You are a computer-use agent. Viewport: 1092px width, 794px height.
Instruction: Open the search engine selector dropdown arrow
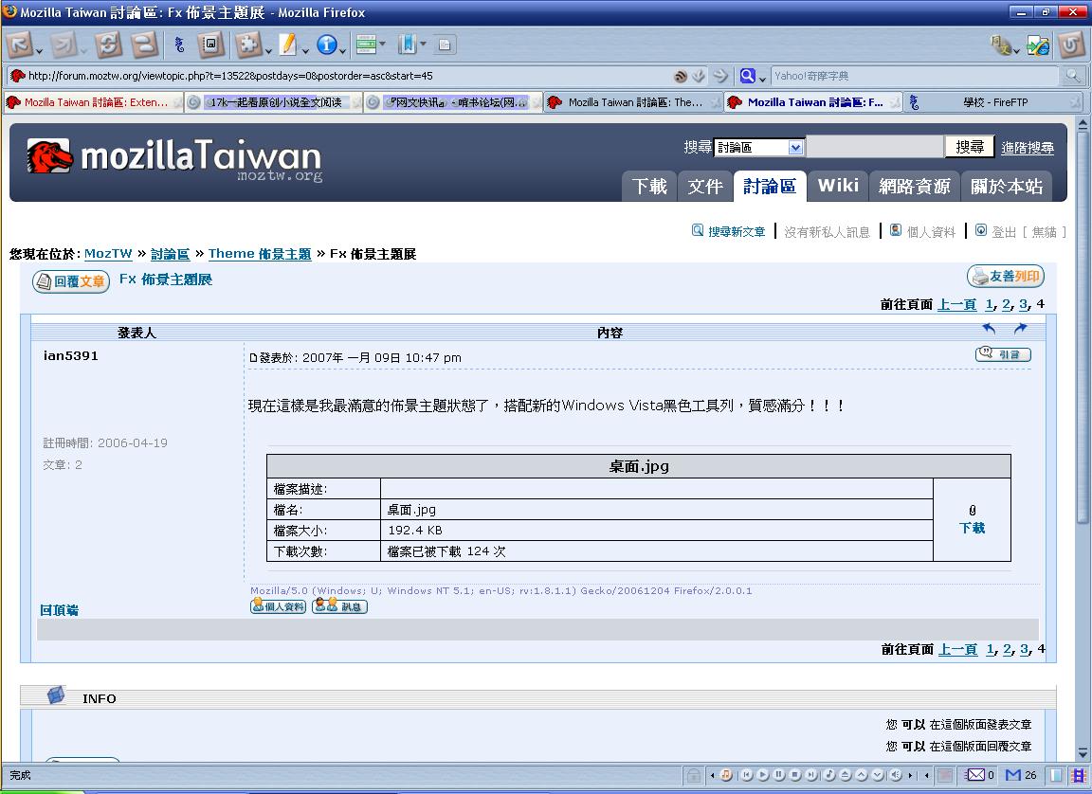(x=761, y=77)
